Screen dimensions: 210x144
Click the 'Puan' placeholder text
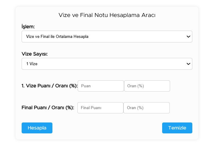click(86, 86)
